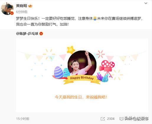Image resolution: width=152 pixels, height=124 pixels.
Task: Click the red movie camera graphic
Action: [107, 68]
